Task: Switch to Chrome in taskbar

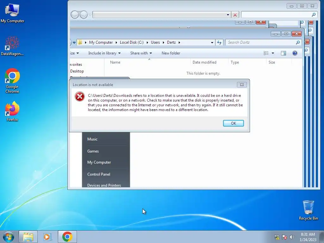Action: [67, 237]
